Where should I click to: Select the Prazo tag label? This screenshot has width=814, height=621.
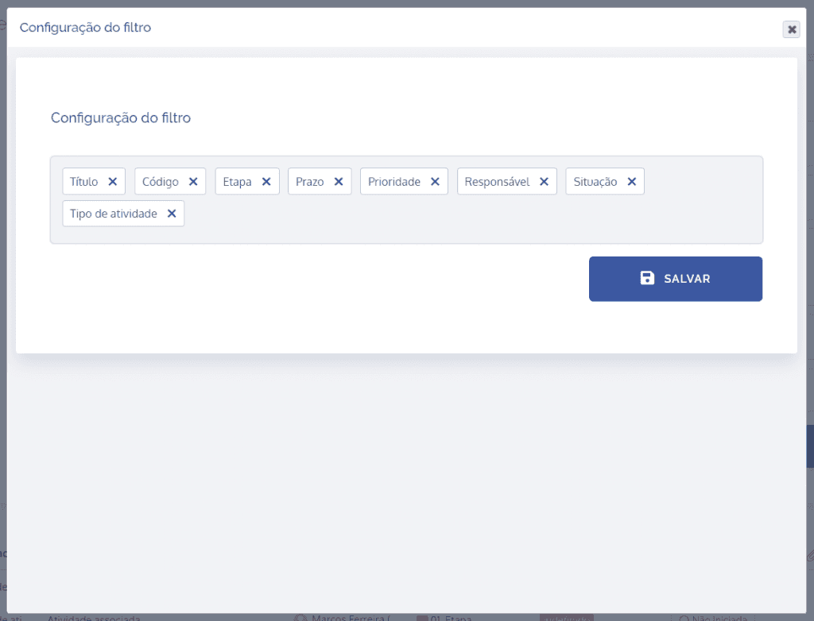(x=310, y=182)
